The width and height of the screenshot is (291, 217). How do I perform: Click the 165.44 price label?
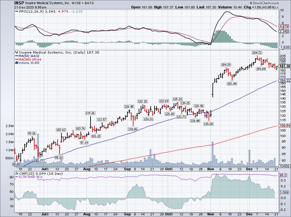click(232, 84)
